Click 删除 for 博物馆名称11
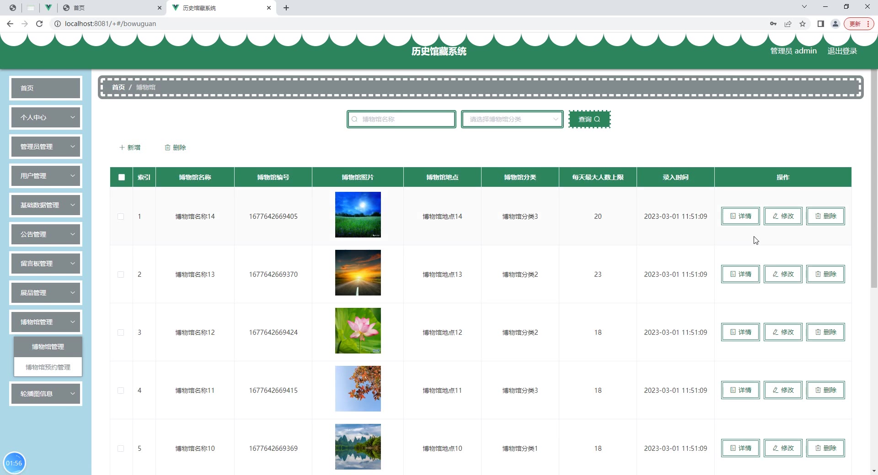The height and width of the screenshot is (475, 878). point(825,390)
